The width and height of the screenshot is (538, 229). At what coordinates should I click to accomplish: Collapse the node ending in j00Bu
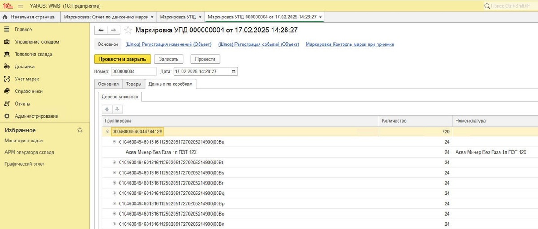(114, 141)
